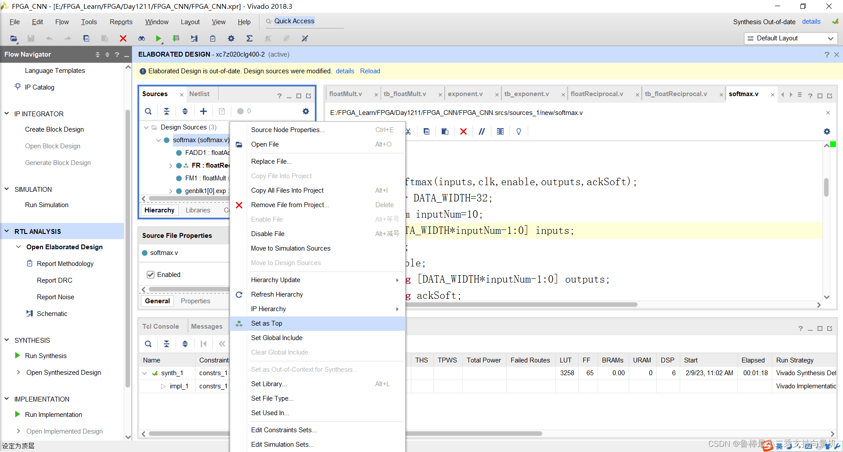Click the Run Simulation item
The height and width of the screenshot is (452, 843).
[47, 205]
